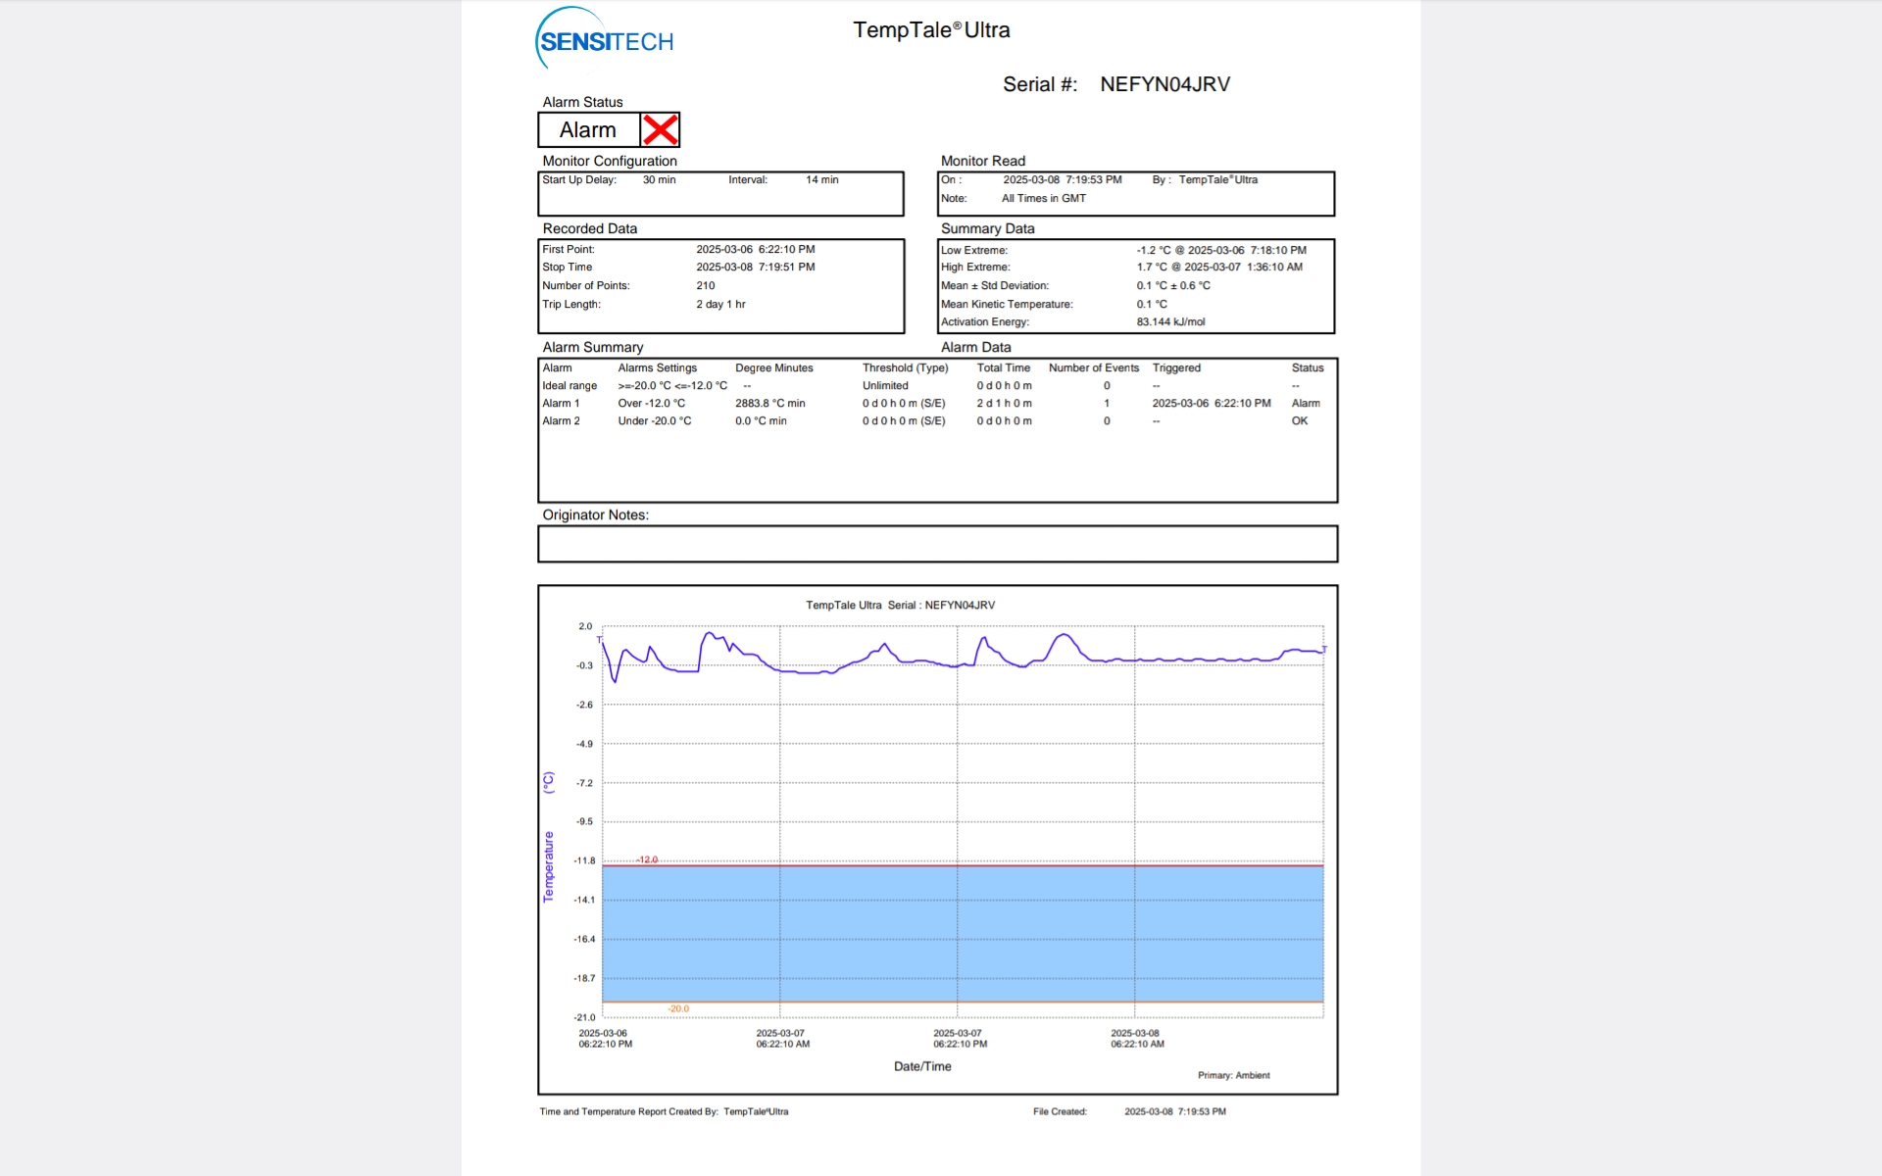Click 'Time and Temperature Report Created By' footer
The image size is (1882, 1176).
pos(628,1112)
